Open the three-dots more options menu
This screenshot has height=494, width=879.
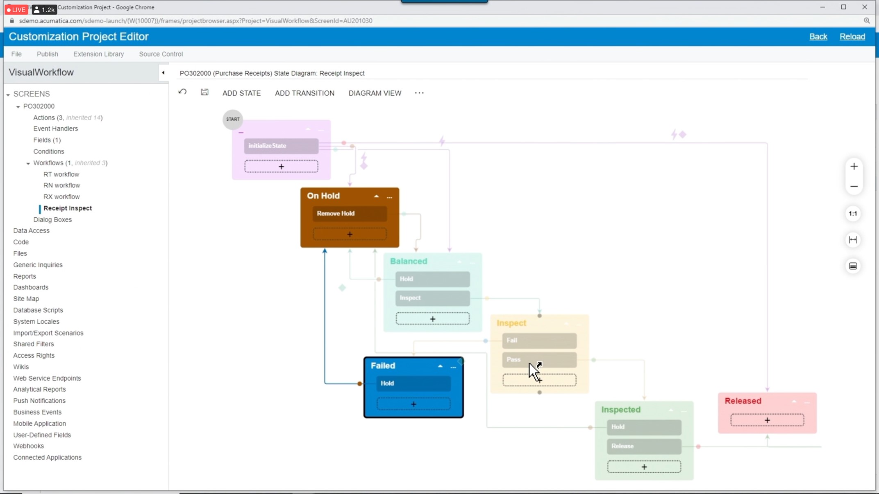pyautogui.click(x=419, y=93)
